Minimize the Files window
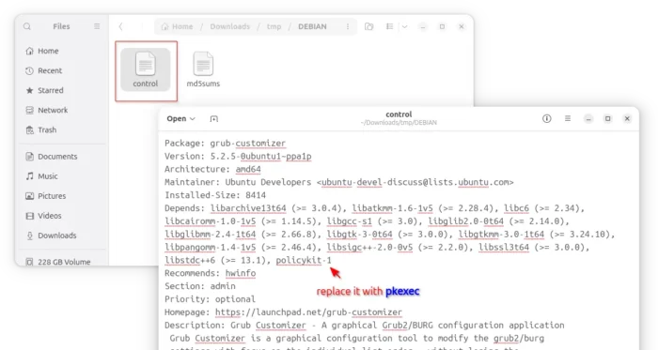This screenshot has width=658, height=350. 423,27
